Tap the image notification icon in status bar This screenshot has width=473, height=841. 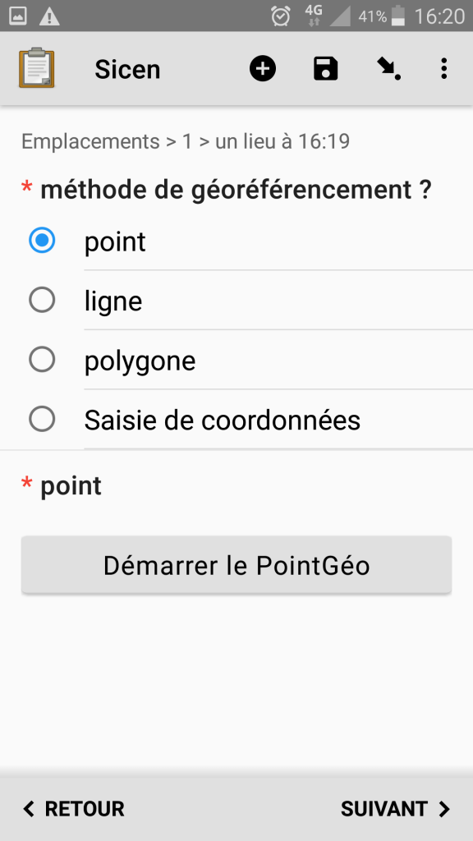pos(18,16)
